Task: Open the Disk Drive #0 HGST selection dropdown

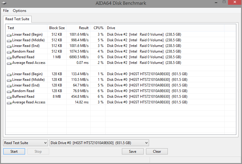Action: (99, 143)
